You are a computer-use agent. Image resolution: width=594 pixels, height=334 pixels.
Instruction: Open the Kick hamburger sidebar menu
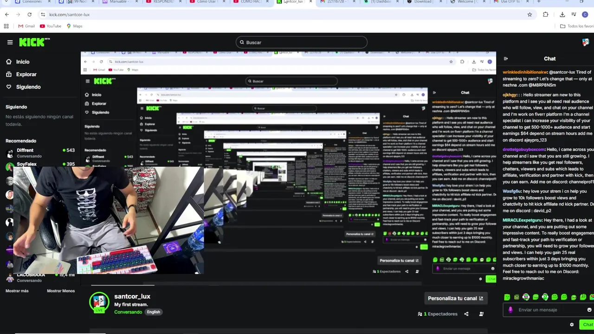click(x=10, y=42)
